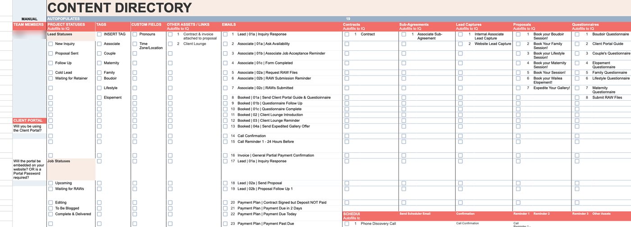This screenshot has width=631, height=227.
Task: Check the Boudoir tag checkbox
Action: tap(99, 79)
